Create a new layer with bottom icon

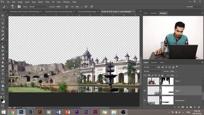pos(195,107)
